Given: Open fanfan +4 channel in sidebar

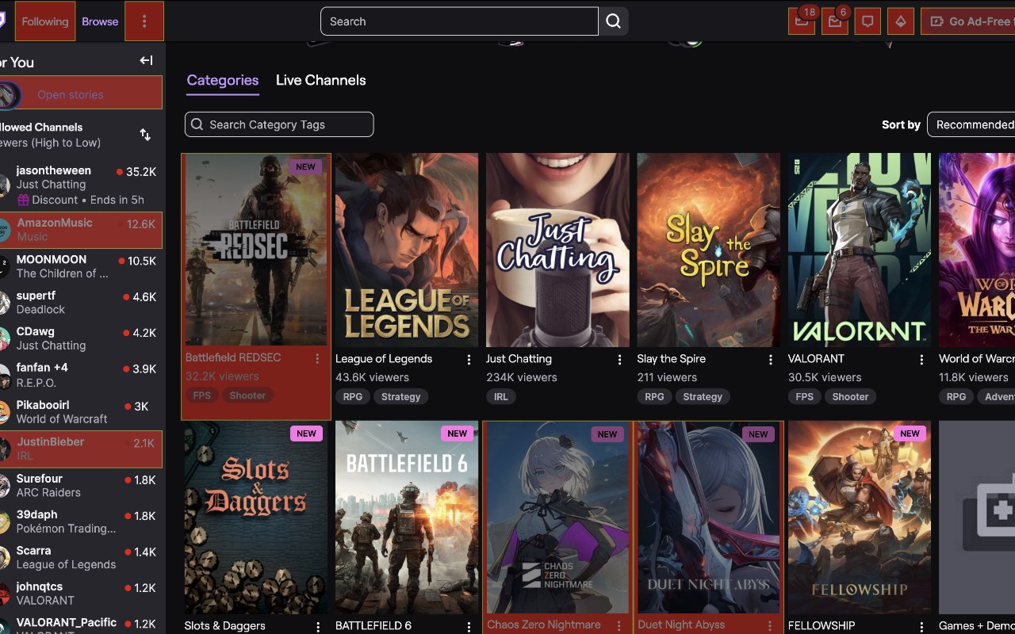Looking at the screenshot, I should pyautogui.click(x=81, y=375).
